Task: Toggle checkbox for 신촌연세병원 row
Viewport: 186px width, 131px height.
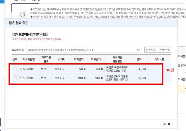Action: 15,78
